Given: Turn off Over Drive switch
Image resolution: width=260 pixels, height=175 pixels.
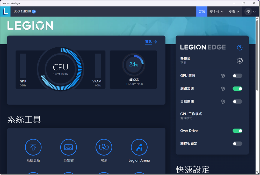Looking at the screenshot, I should point(237,131).
